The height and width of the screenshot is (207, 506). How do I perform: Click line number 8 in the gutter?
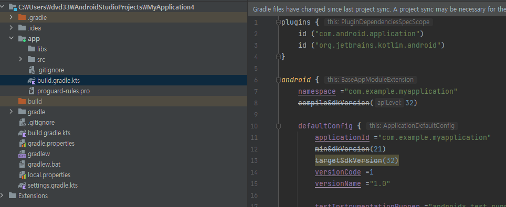256,103
